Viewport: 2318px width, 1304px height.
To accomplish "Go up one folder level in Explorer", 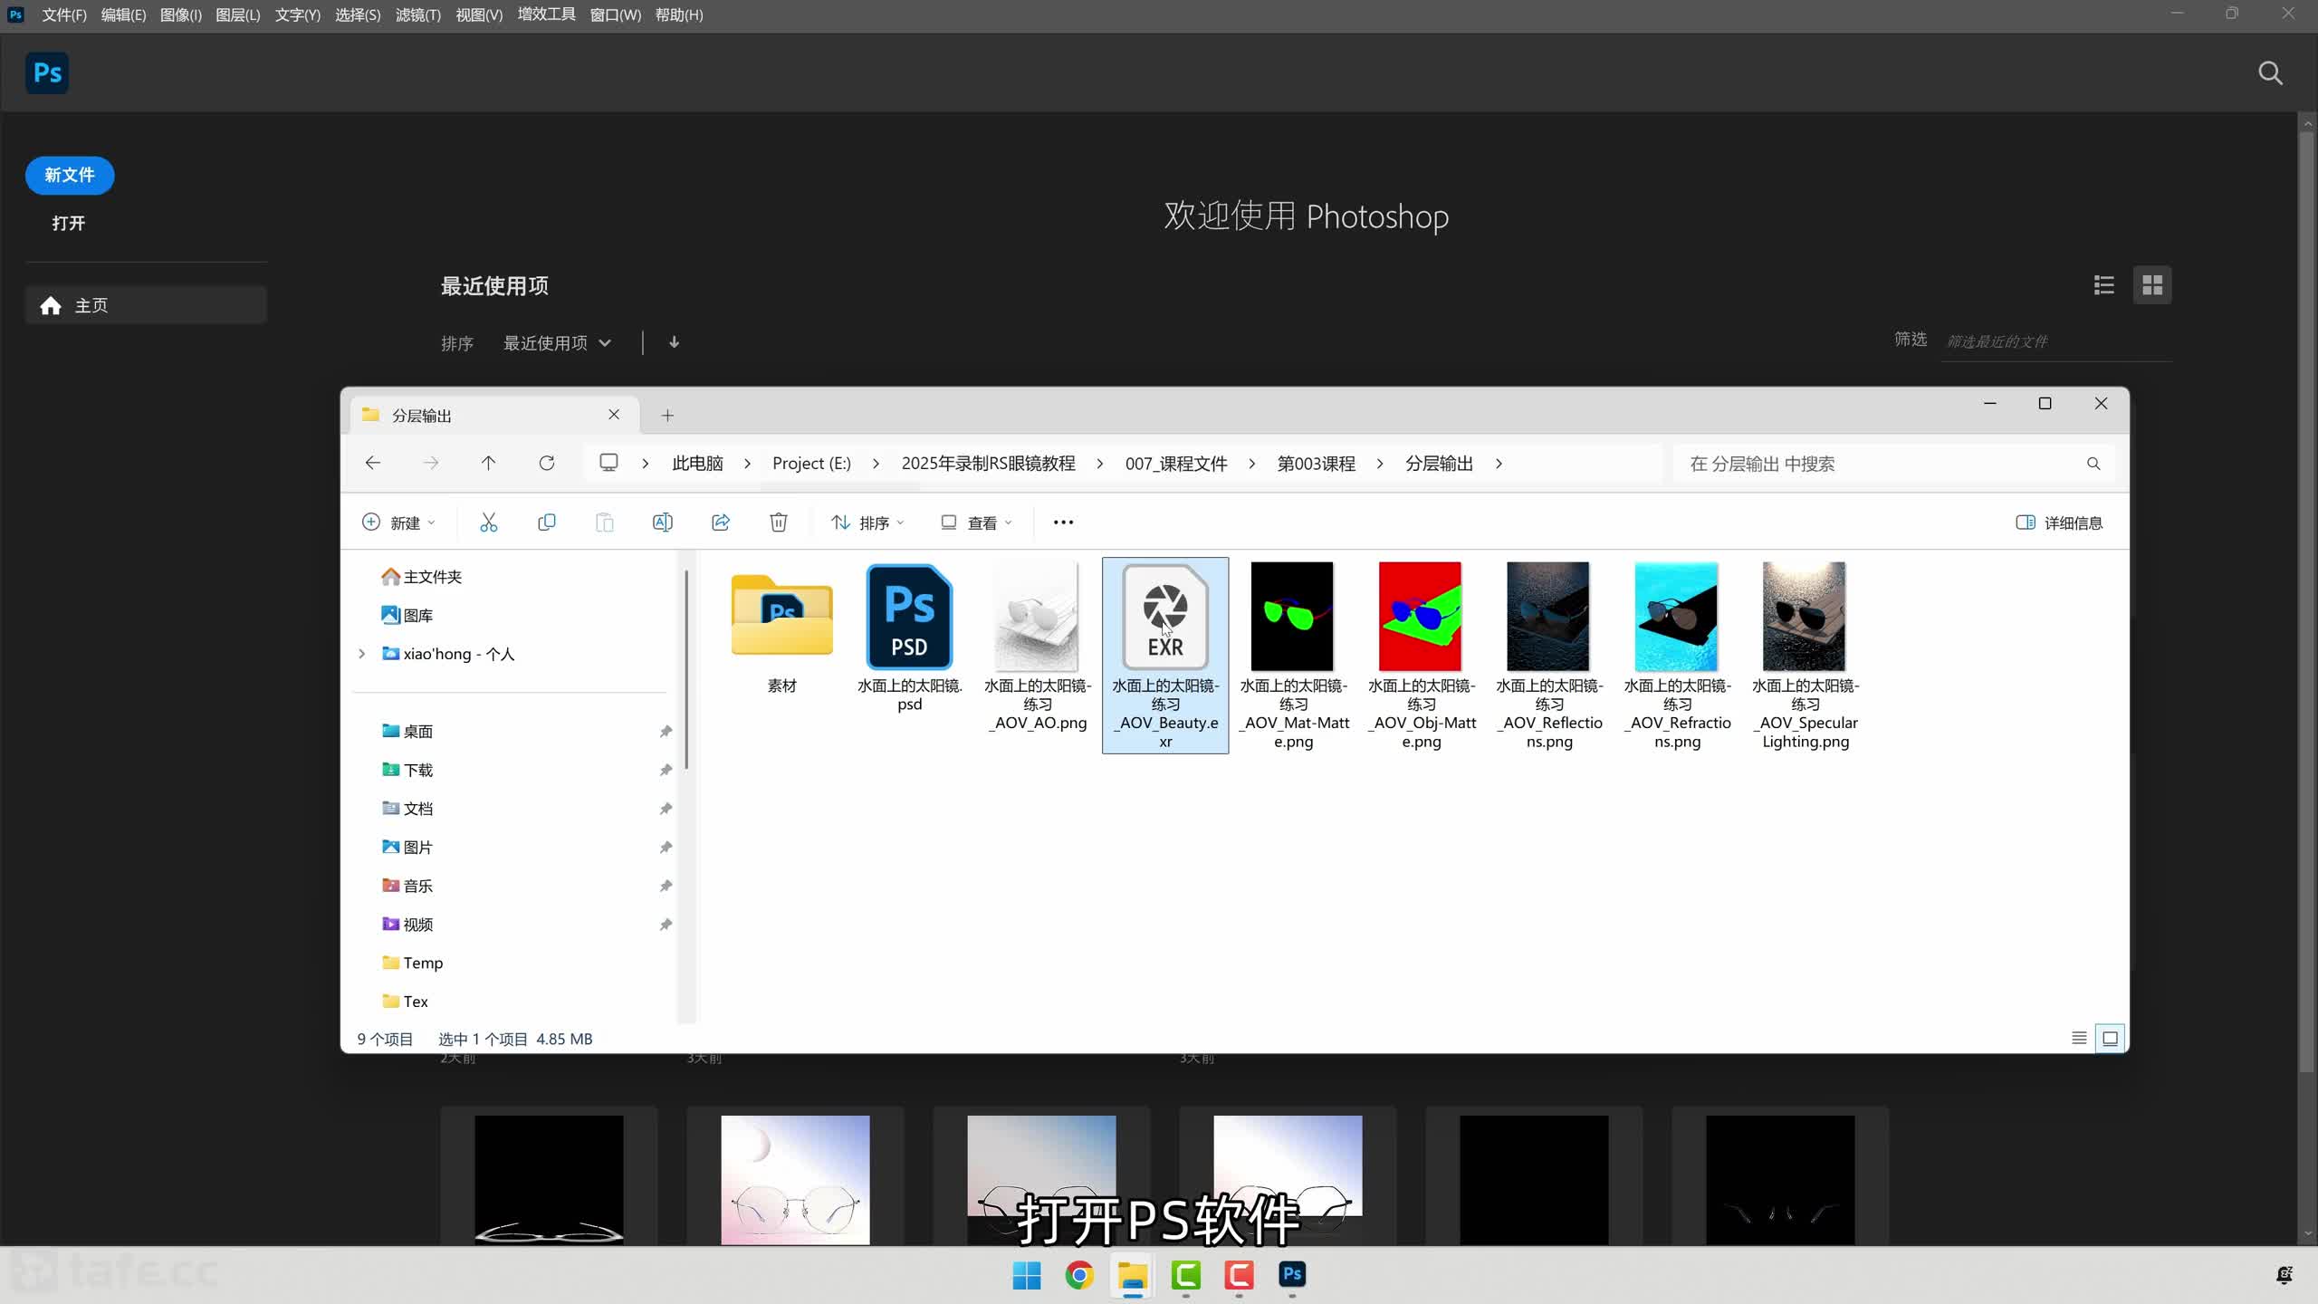I will 488,463.
